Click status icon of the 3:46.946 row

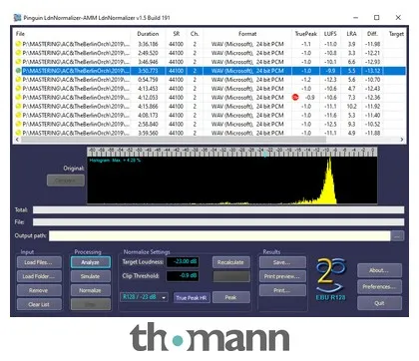coord(18,62)
